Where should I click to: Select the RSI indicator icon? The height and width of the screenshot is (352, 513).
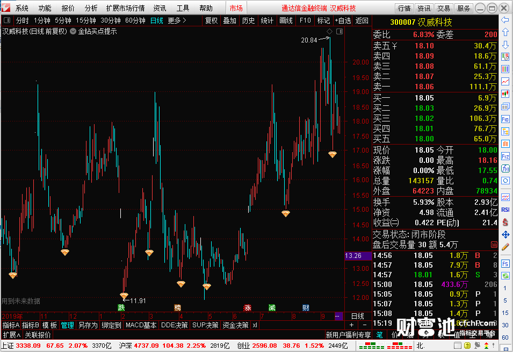(505, 210)
